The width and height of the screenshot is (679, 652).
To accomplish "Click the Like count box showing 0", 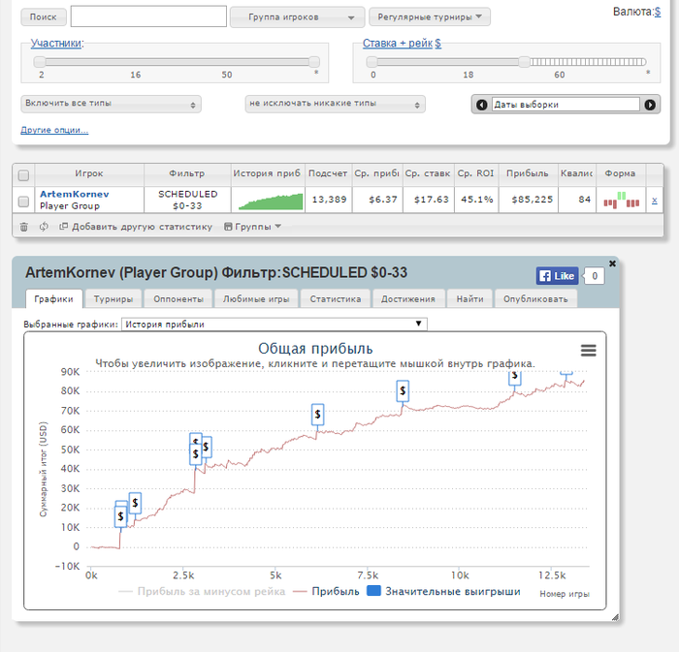I will 595,276.
